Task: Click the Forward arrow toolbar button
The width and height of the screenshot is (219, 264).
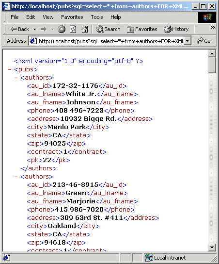Action: pos(44,29)
